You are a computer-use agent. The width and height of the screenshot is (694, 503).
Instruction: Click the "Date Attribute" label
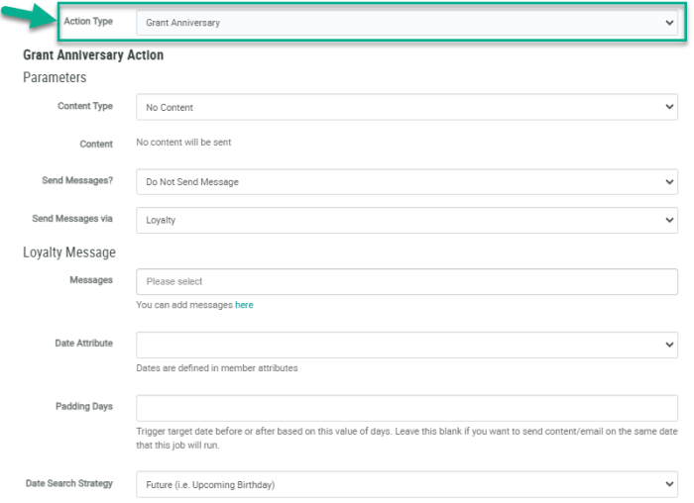pos(83,344)
